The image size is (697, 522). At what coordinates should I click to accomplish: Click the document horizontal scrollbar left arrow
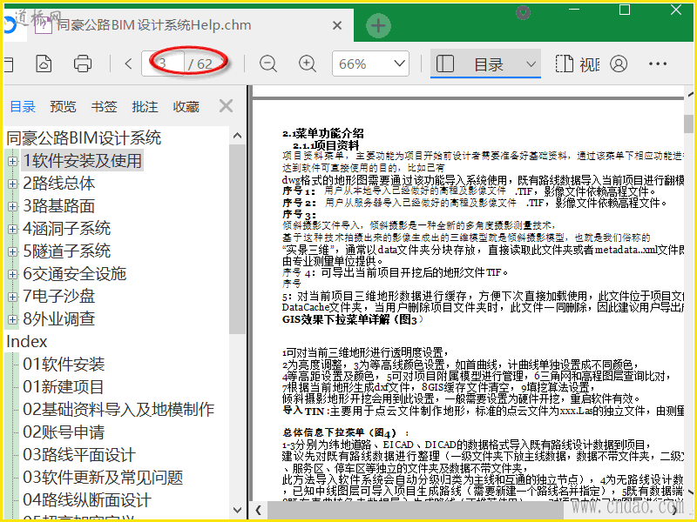tap(258, 509)
